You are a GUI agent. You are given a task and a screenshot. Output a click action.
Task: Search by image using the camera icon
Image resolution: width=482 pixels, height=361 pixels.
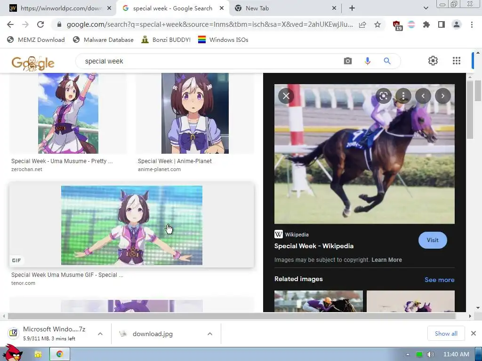coord(348,61)
